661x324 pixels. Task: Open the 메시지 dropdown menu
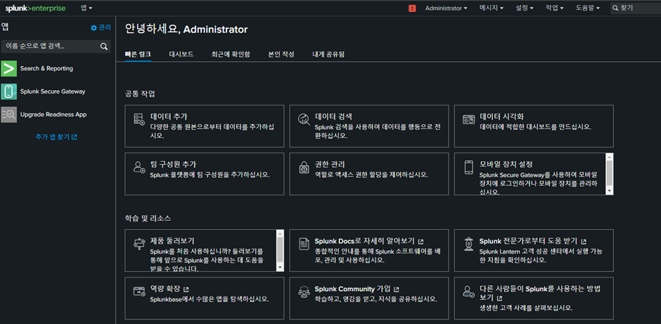click(492, 8)
